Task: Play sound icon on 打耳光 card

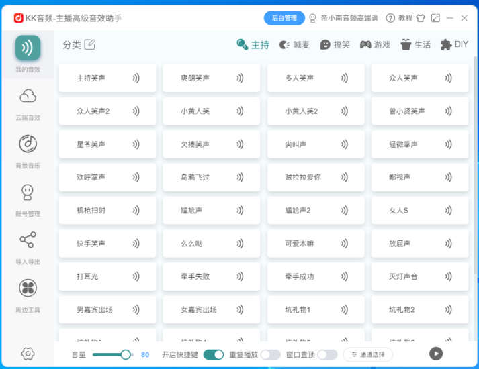Action: pyautogui.click(x=136, y=276)
